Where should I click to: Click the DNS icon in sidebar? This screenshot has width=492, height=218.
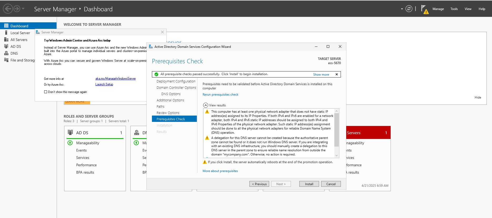[6, 53]
